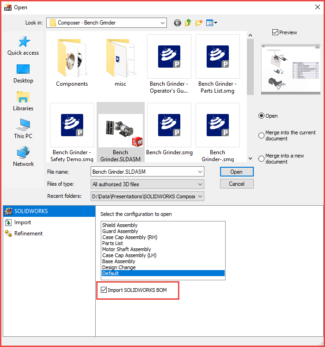The image size is (325, 347).
Task: Expand Recent folders dropdown
Action: coord(200,196)
